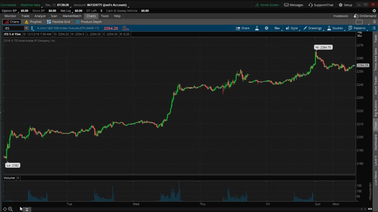Click the grid layout rectangle icon
Screen dimensions: 378x212
coord(359,22)
